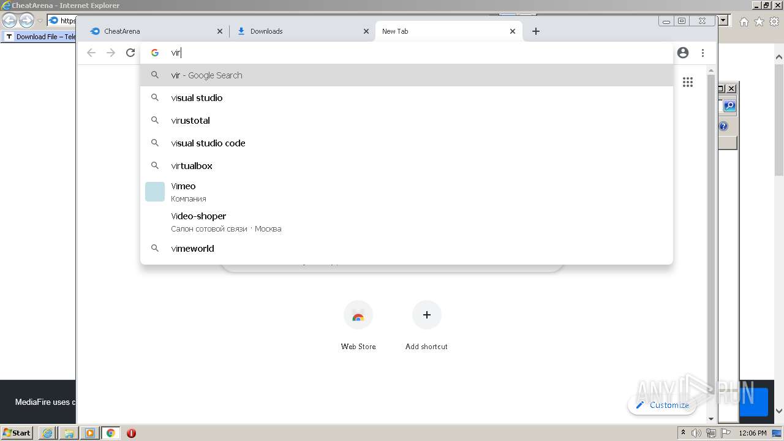Select the Vimeo company suggestion
Viewport: 784px width, 441px height.
[x=407, y=192]
